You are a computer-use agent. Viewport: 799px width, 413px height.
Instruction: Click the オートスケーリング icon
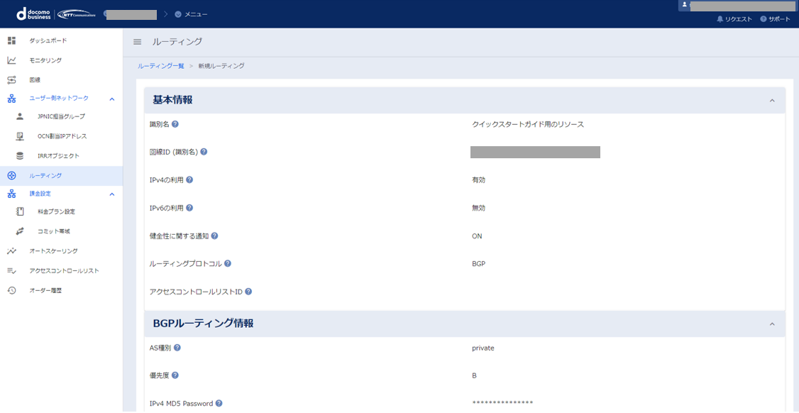12,251
